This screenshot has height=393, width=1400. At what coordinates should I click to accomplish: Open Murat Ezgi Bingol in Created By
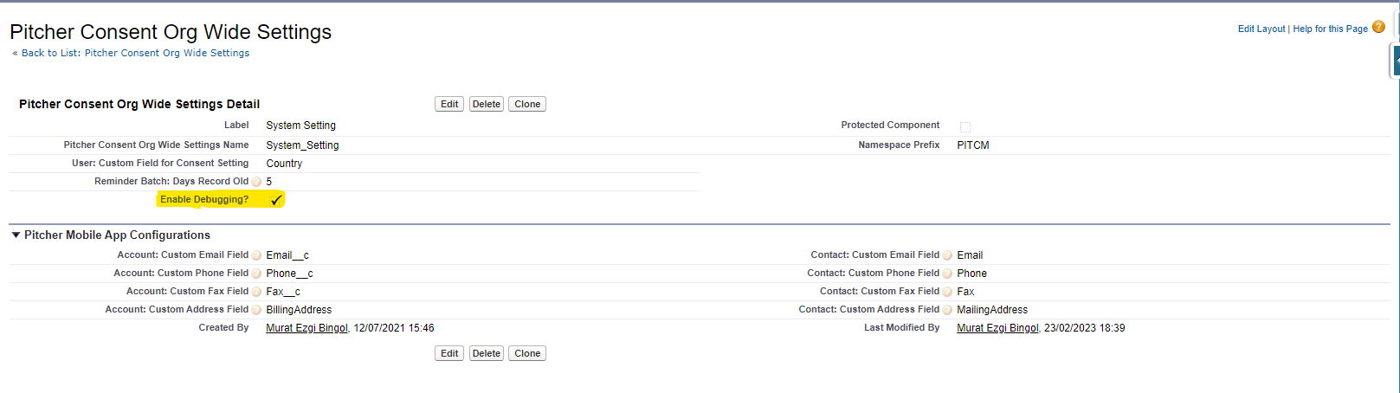[306, 328]
